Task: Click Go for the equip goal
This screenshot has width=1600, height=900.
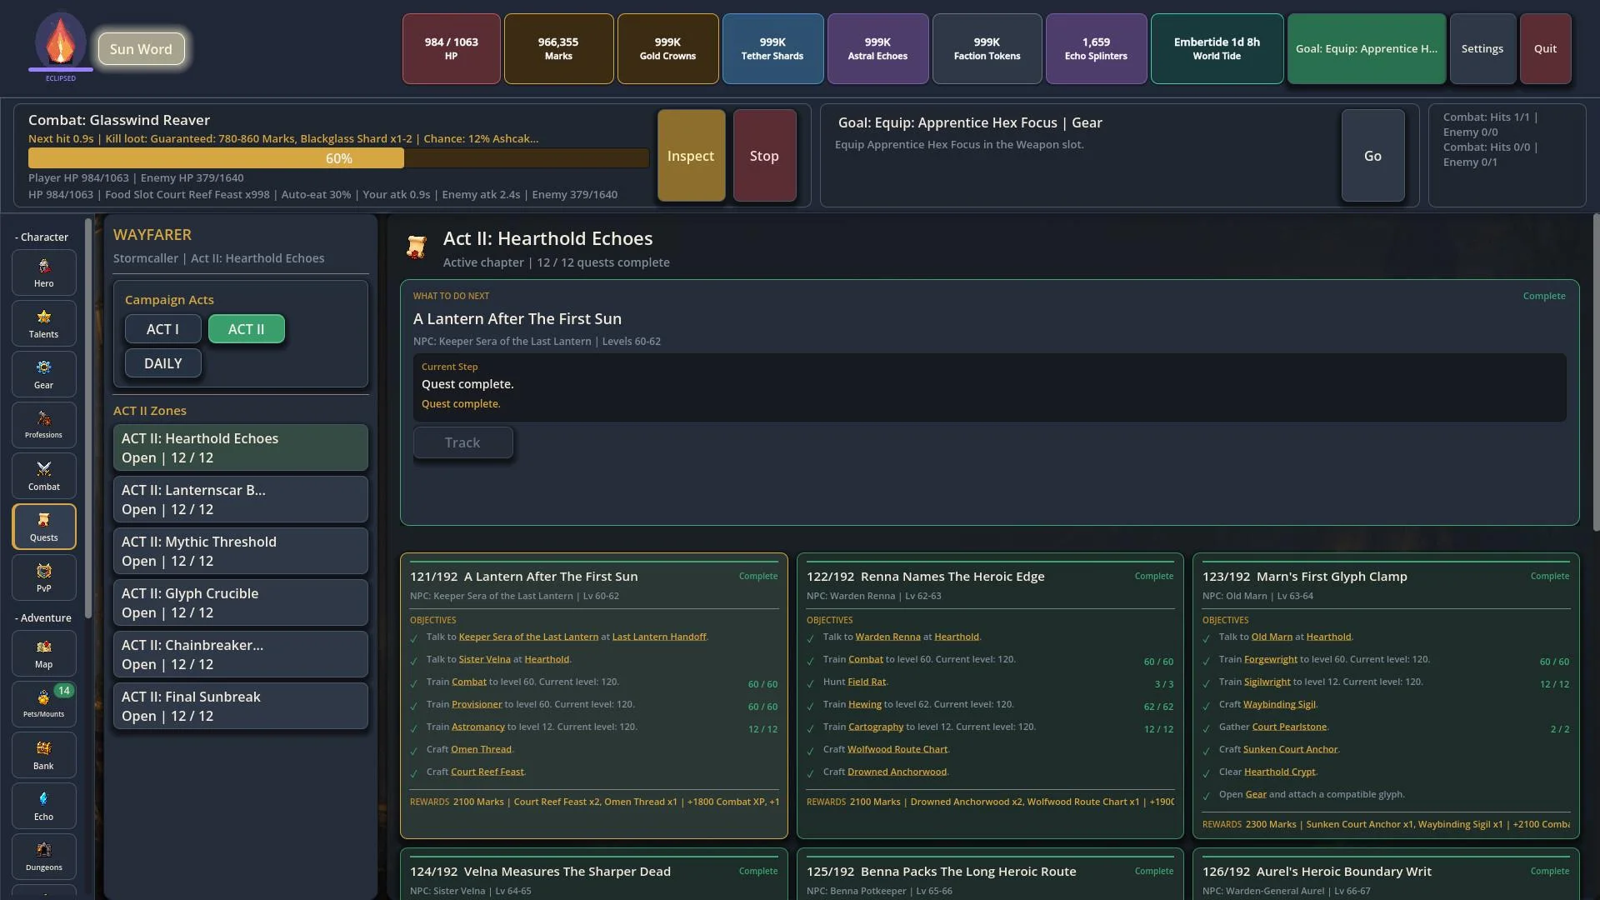Action: pos(1372,156)
